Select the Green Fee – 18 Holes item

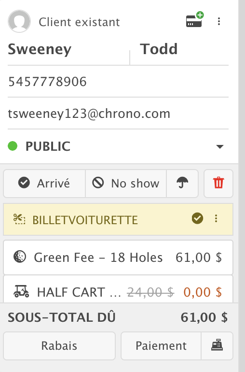point(118,258)
